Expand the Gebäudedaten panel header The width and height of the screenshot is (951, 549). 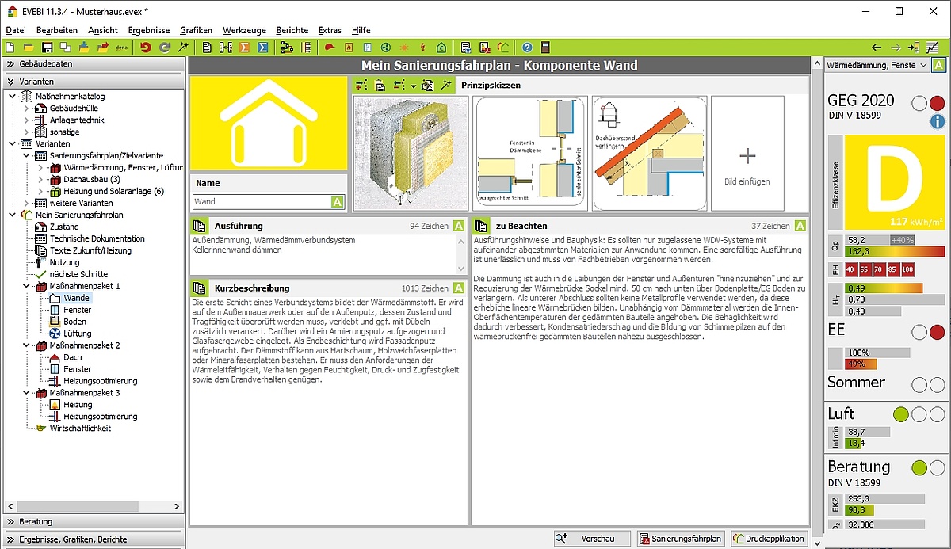(94, 64)
